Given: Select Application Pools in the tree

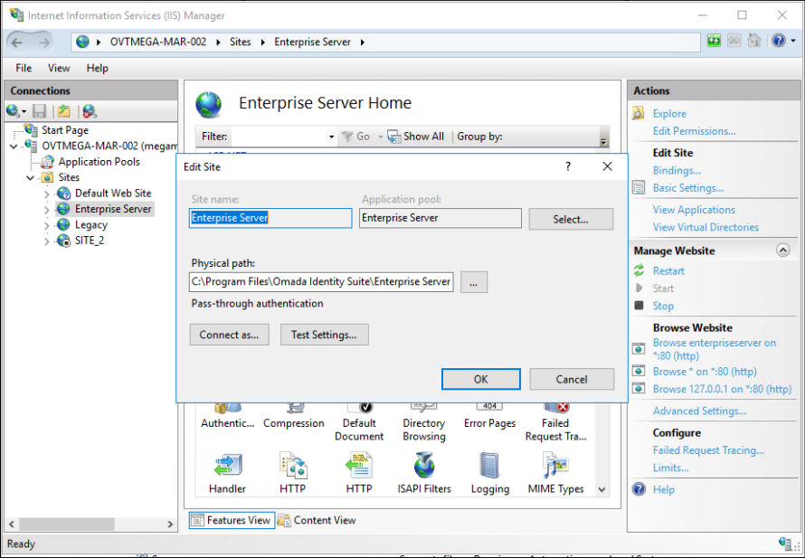Looking at the screenshot, I should [99, 162].
